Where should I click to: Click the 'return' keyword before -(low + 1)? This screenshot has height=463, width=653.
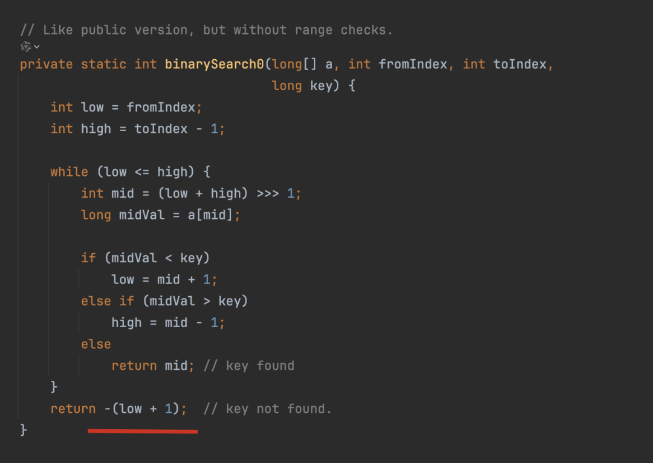(x=73, y=409)
